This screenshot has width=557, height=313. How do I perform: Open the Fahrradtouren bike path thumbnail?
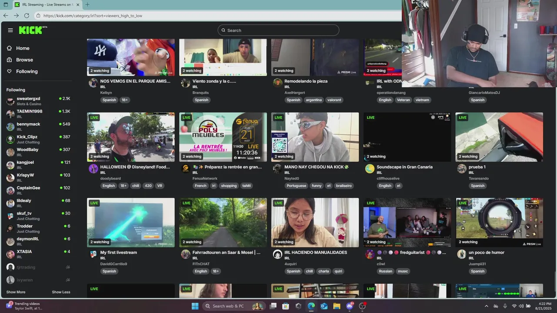coord(223,223)
